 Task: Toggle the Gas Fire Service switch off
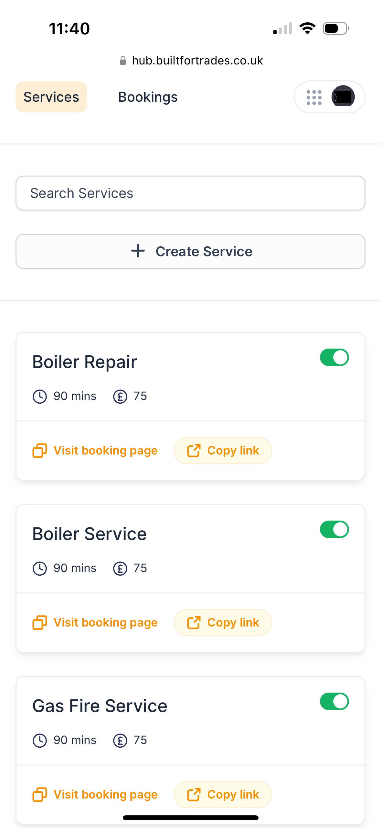pos(334,701)
